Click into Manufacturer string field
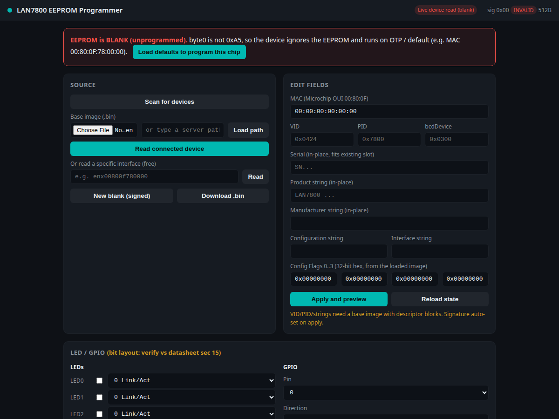Screen dimensions: 559x419 pyautogui.click(x=389, y=223)
